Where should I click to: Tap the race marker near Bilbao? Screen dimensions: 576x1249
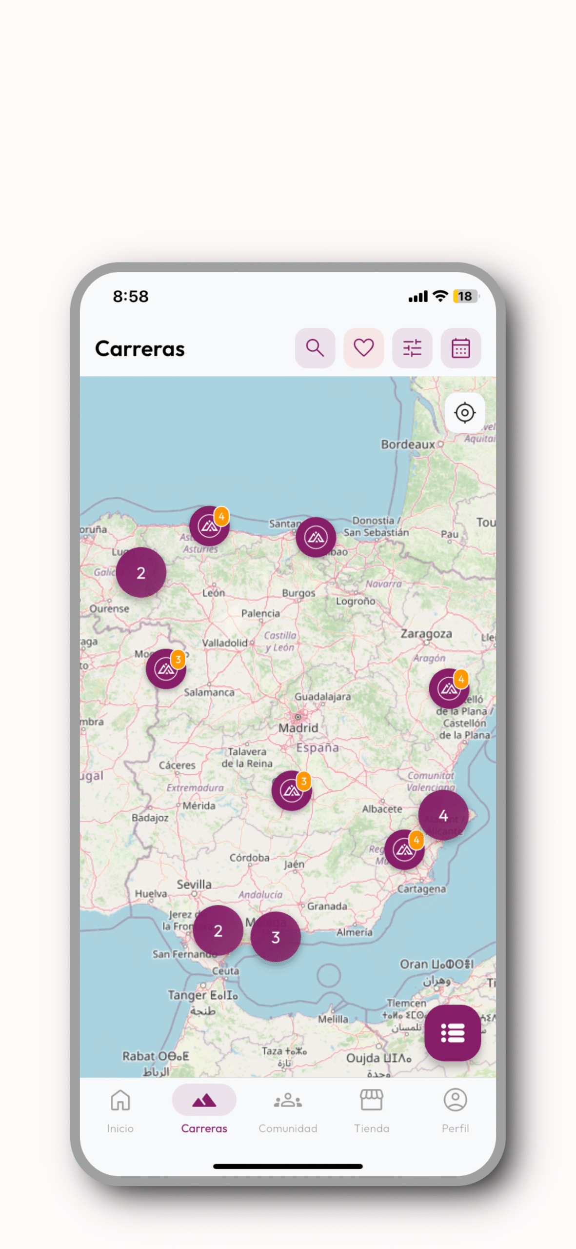coord(316,537)
